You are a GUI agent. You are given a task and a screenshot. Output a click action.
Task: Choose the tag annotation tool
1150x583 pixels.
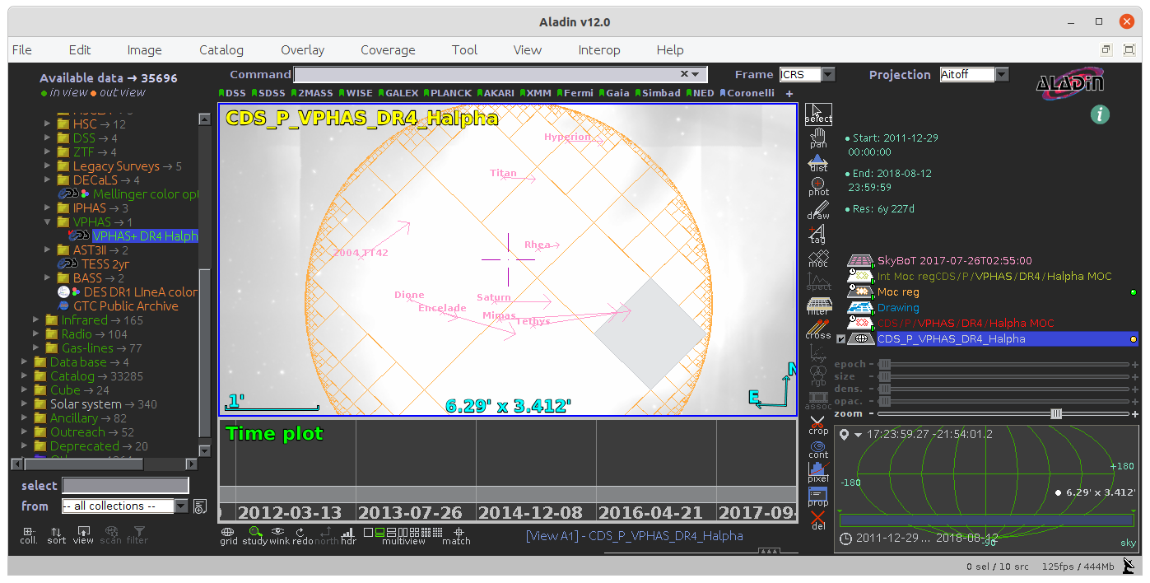coord(818,234)
